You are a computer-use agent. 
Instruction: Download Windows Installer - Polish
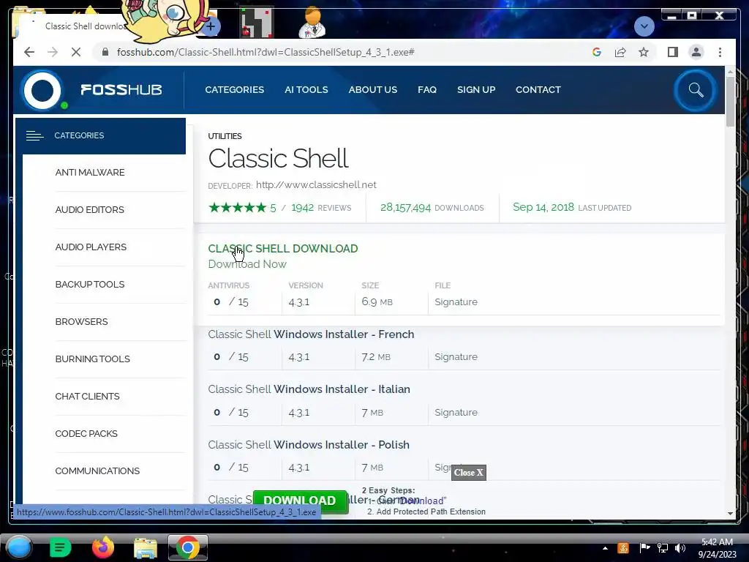[x=309, y=444]
